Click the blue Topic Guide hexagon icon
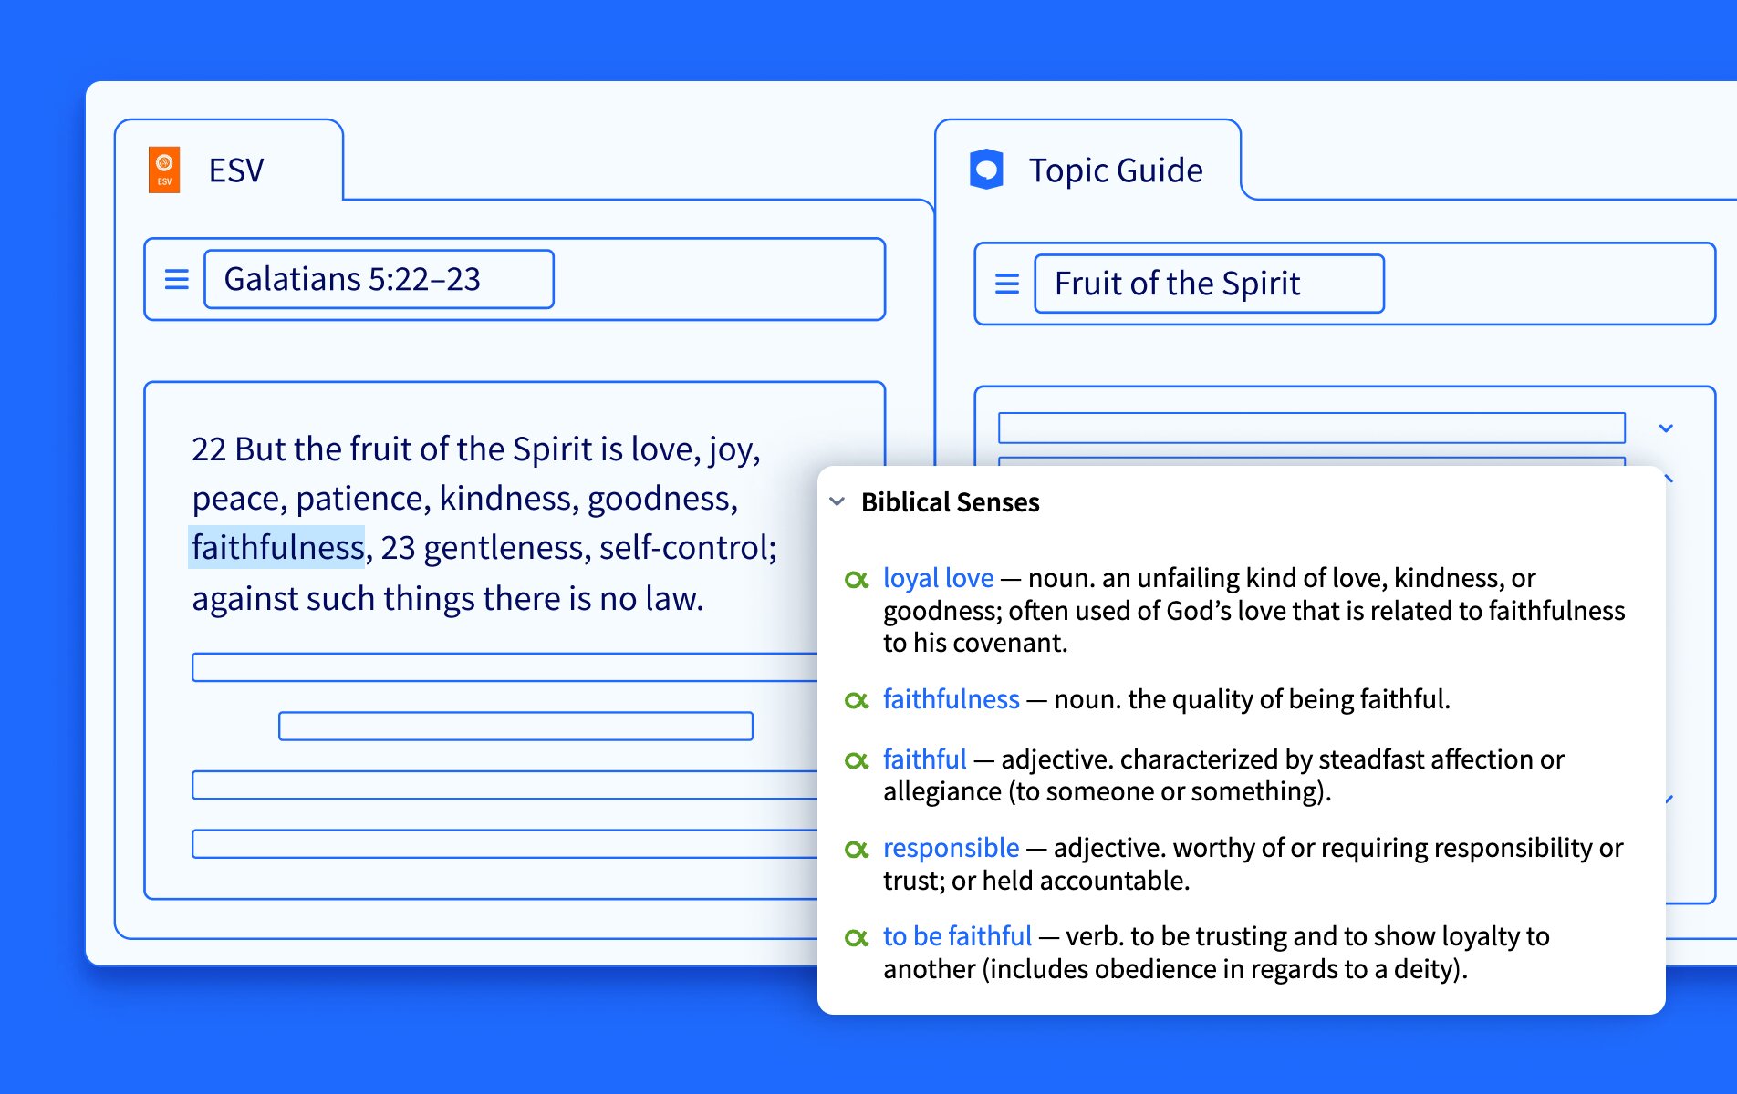 click(986, 170)
